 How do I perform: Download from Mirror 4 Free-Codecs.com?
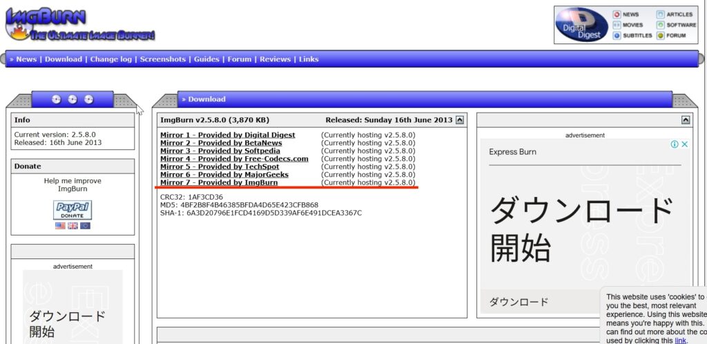click(234, 159)
